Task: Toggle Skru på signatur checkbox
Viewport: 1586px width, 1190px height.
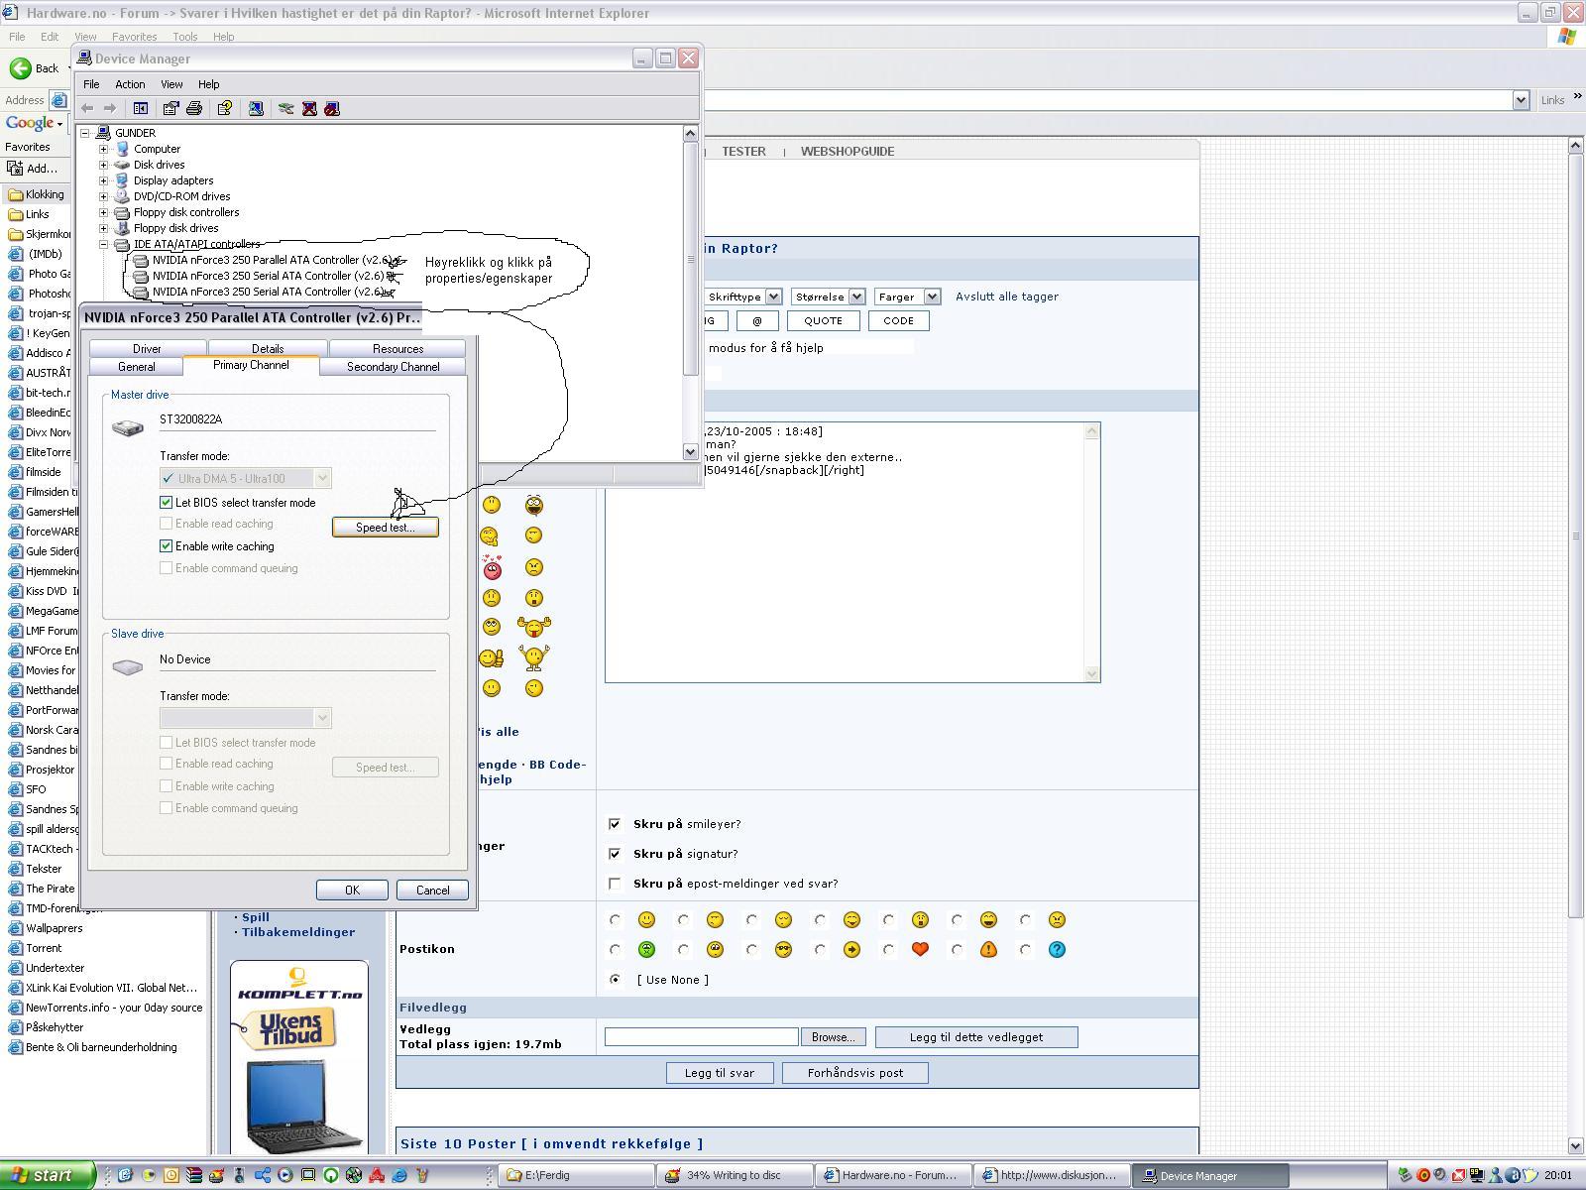Action: [615, 854]
